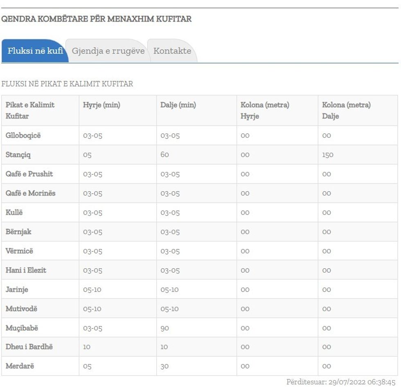This screenshot has width=401, height=387.
Task: Open the Fluksi në kufi tab
Action: pos(35,51)
